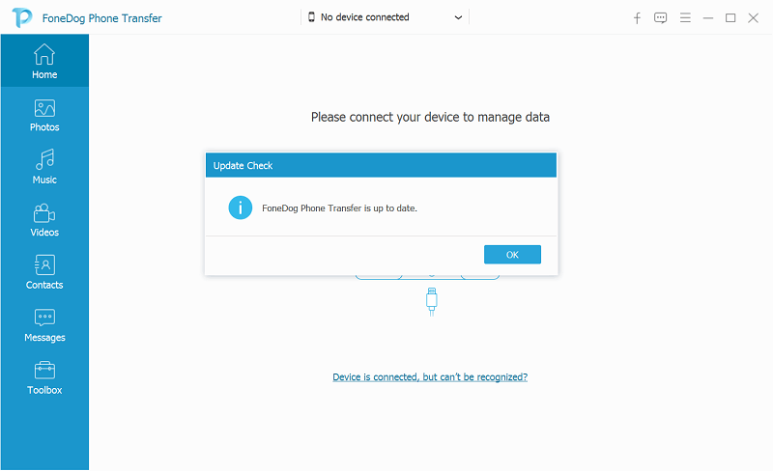
Task: Click the USB cable illustration icon
Action: coord(431,301)
